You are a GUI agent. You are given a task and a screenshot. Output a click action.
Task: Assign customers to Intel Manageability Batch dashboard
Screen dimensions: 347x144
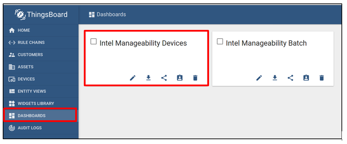coord(306,78)
